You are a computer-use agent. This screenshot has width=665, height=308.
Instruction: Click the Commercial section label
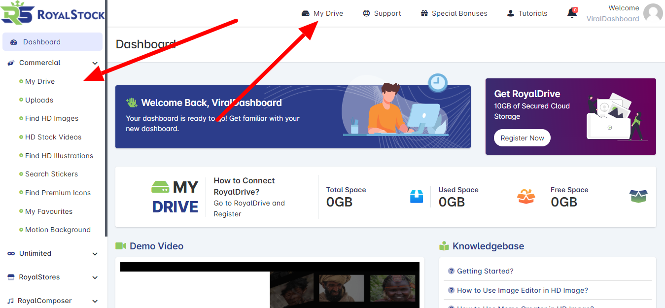click(x=40, y=63)
